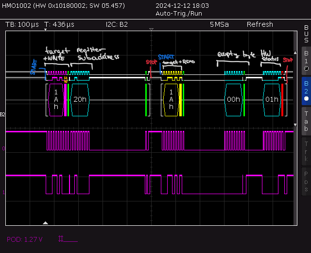
Task: Click the time base 100 µs readout
Action: 22,24
